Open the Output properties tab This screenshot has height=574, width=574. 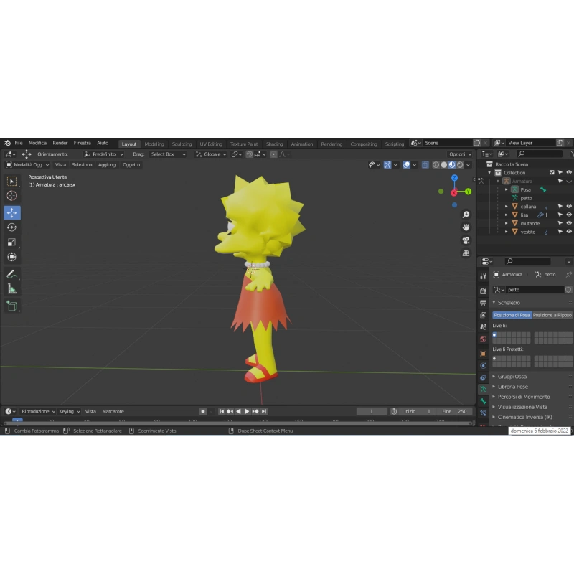click(x=483, y=303)
